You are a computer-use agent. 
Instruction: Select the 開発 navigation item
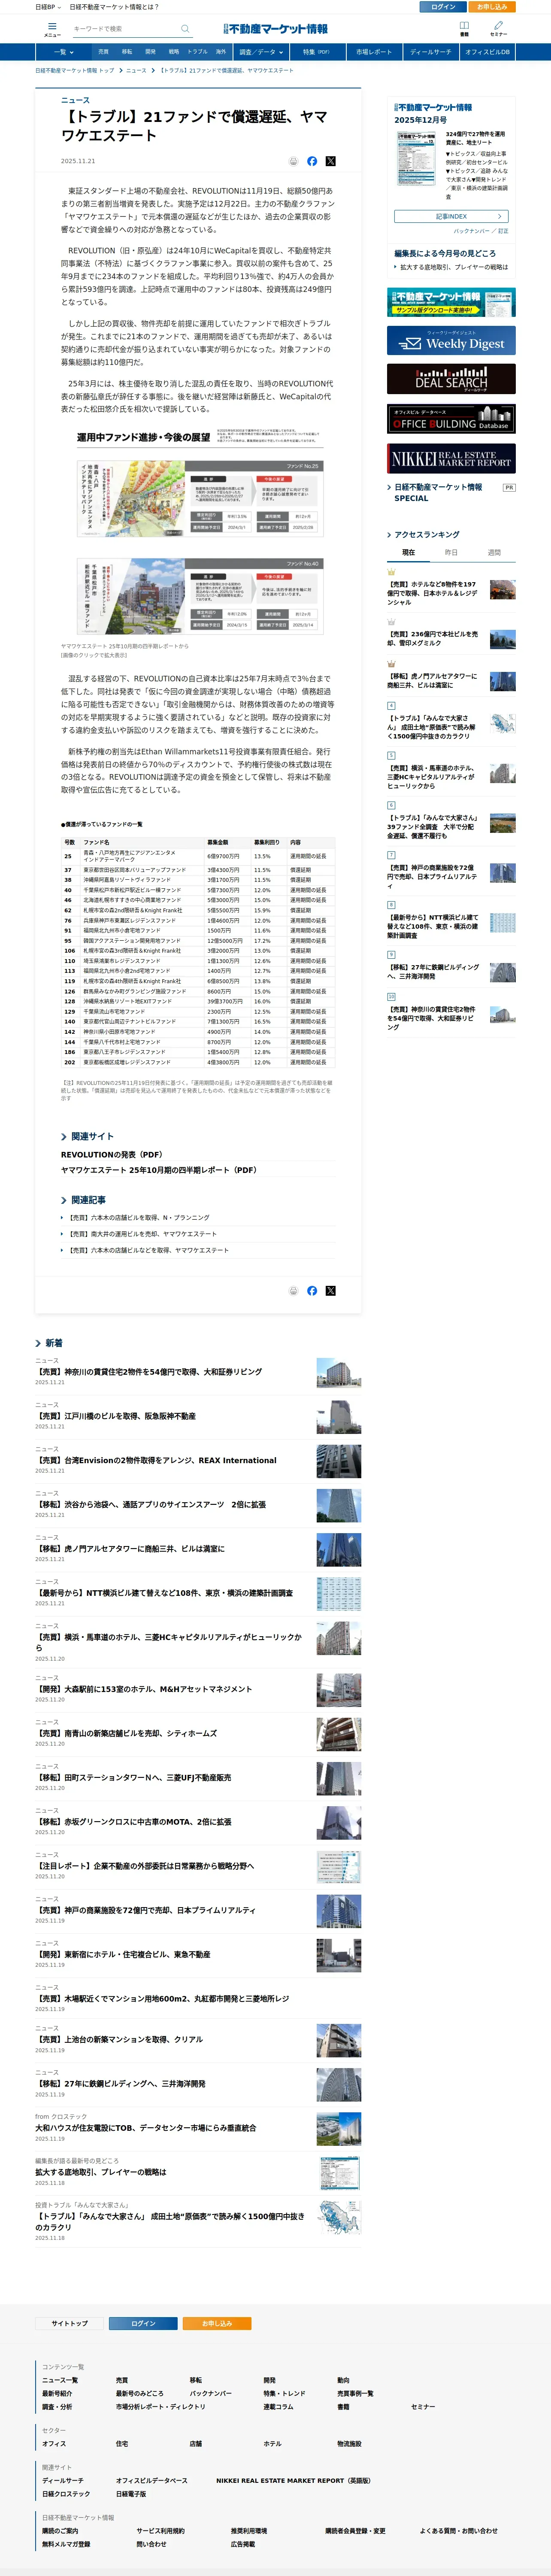pyautogui.click(x=150, y=52)
